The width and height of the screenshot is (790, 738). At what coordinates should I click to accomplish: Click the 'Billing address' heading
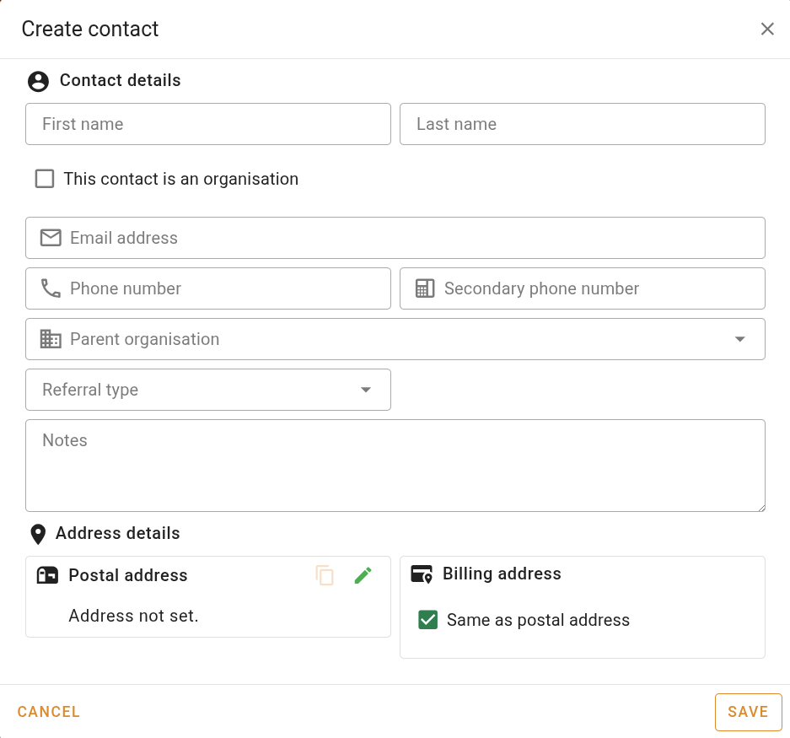[x=502, y=574]
